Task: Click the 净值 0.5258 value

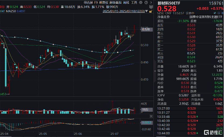Action: (184, 99)
